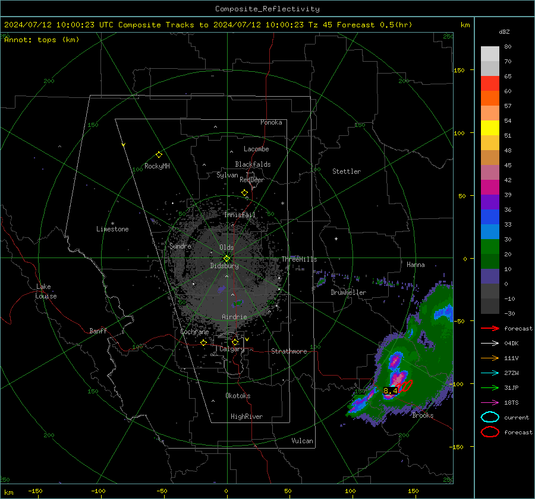Select the yellow 51-54 dBZ color swatch

tap(490, 128)
